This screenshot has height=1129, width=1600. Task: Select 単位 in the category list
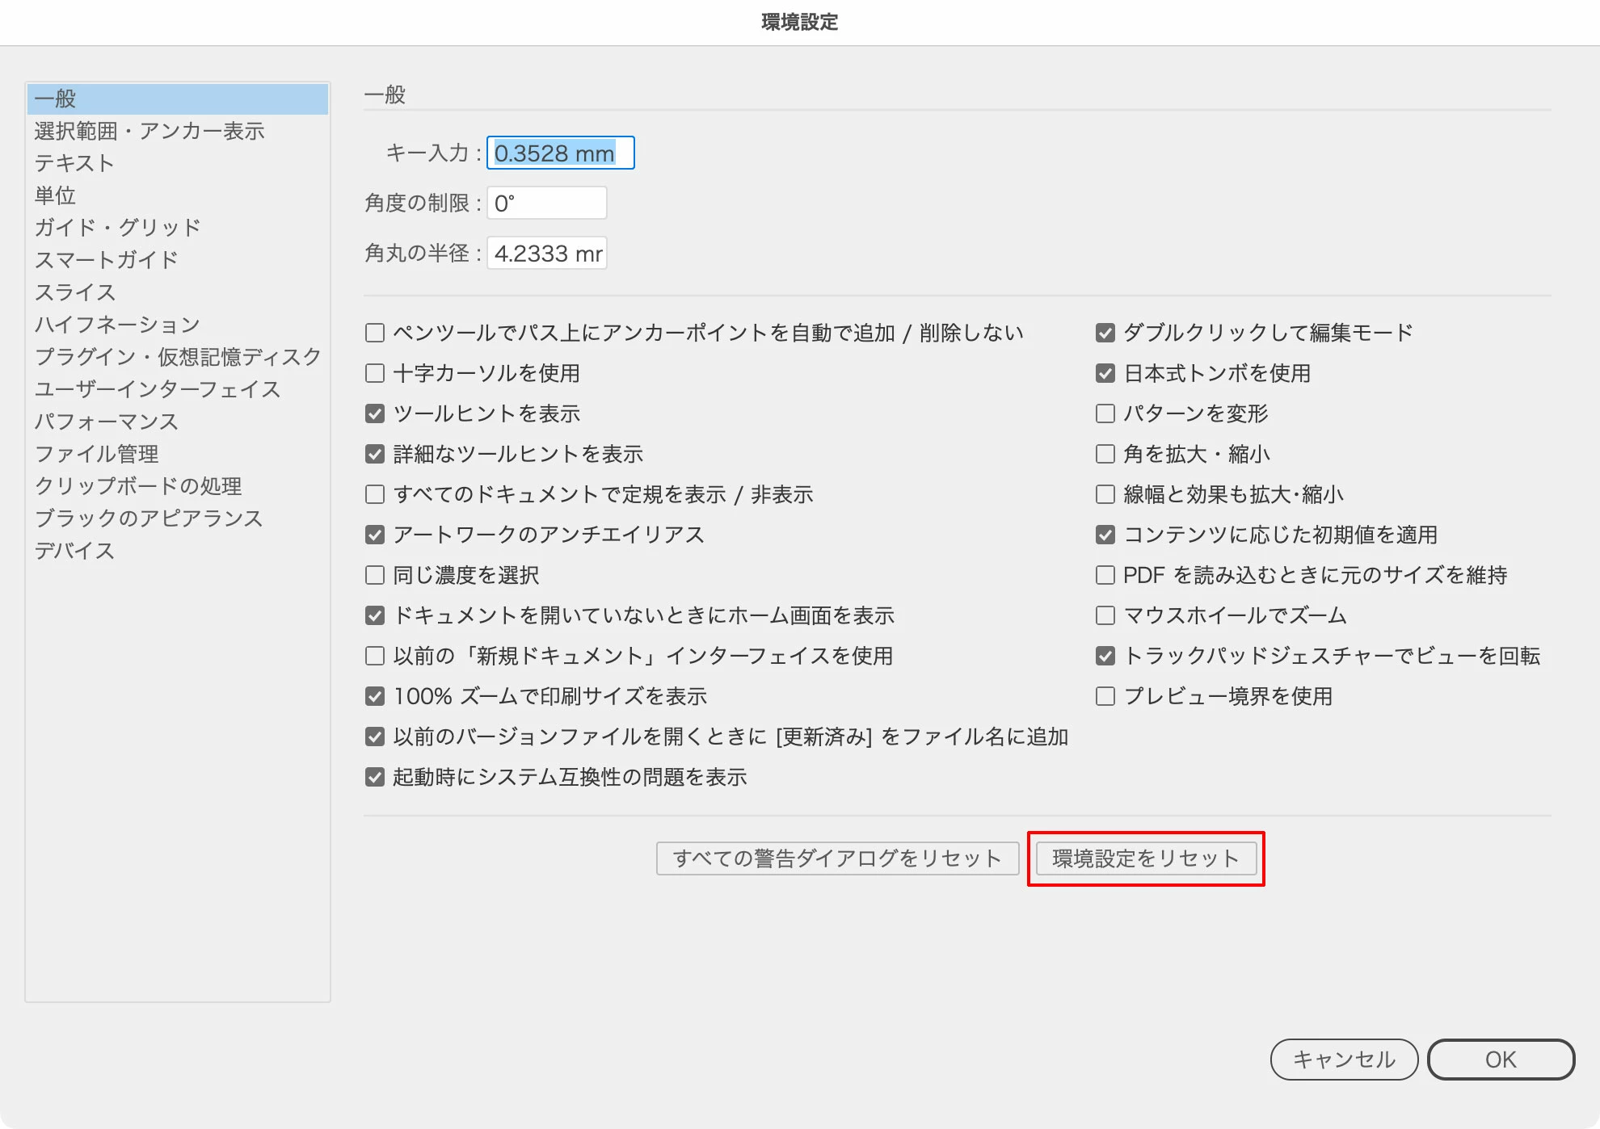click(x=55, y=195)
